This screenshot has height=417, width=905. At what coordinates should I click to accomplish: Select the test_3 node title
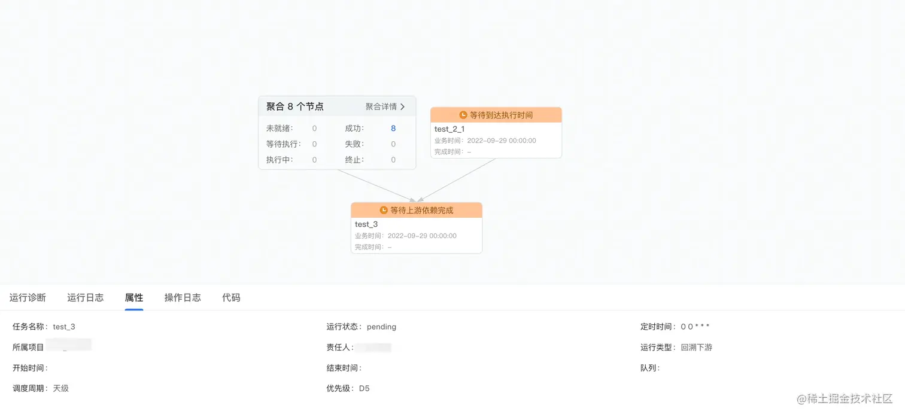click(366, 224)
